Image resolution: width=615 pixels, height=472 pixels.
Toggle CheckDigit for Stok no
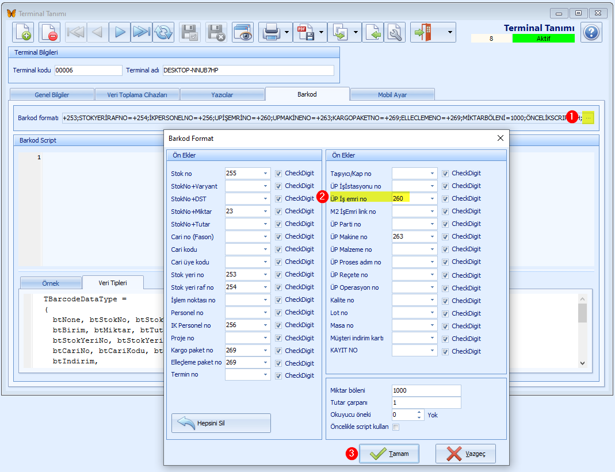tap(278, 173)
